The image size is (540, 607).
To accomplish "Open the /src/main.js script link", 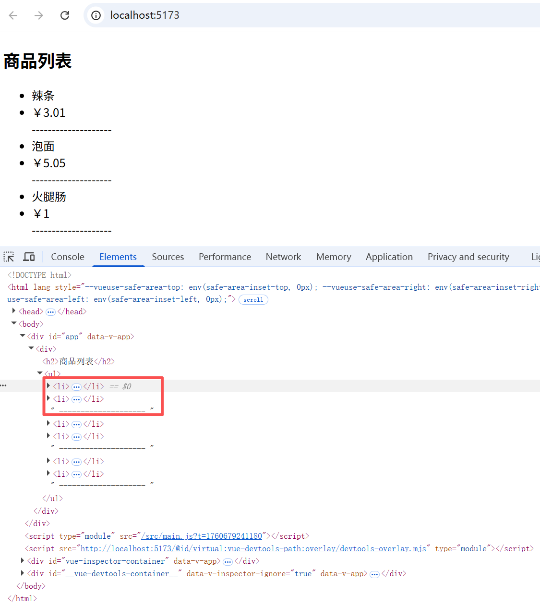I will point(202,536).
